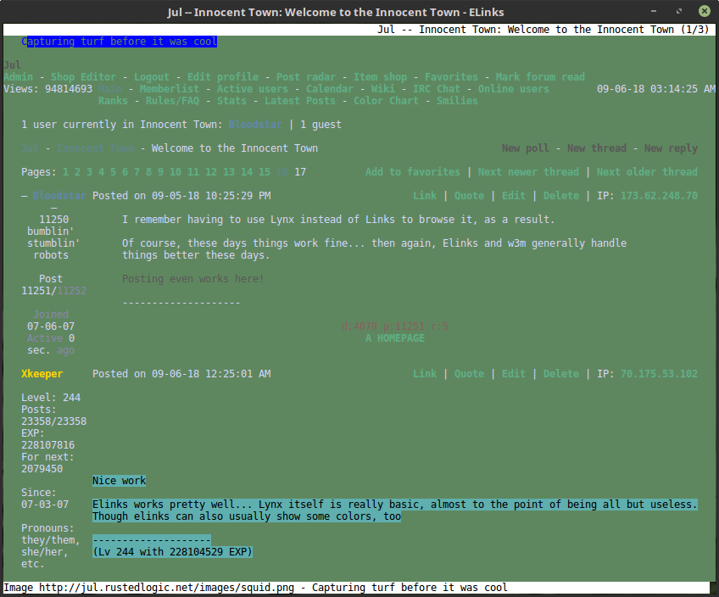Viewport: 719px width, 597px height.
Task: Click the Logout link
Action: tap(152, 77)
